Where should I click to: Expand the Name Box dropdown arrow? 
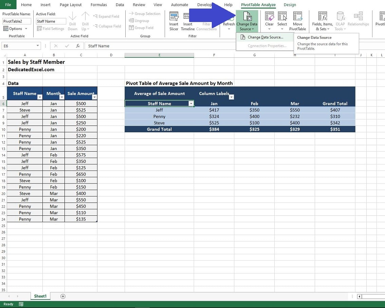tap(38, 46)
